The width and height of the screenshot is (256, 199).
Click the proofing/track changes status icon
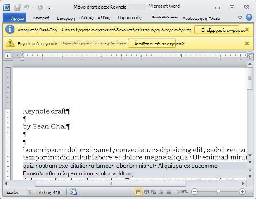(73, 192)
